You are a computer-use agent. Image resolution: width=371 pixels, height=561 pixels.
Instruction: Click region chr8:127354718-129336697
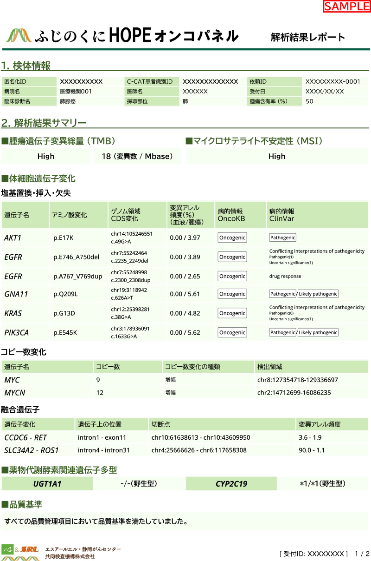298,380
